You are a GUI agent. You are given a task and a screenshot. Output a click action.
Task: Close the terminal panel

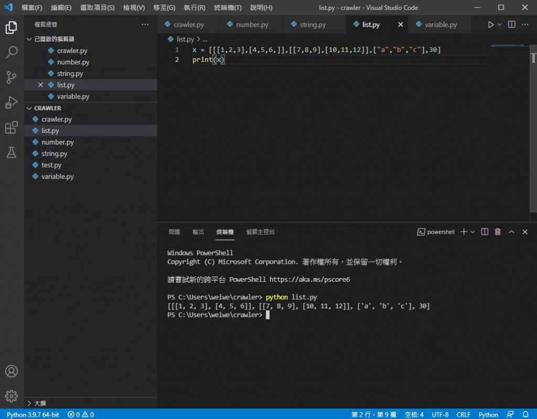click(524, 232)
